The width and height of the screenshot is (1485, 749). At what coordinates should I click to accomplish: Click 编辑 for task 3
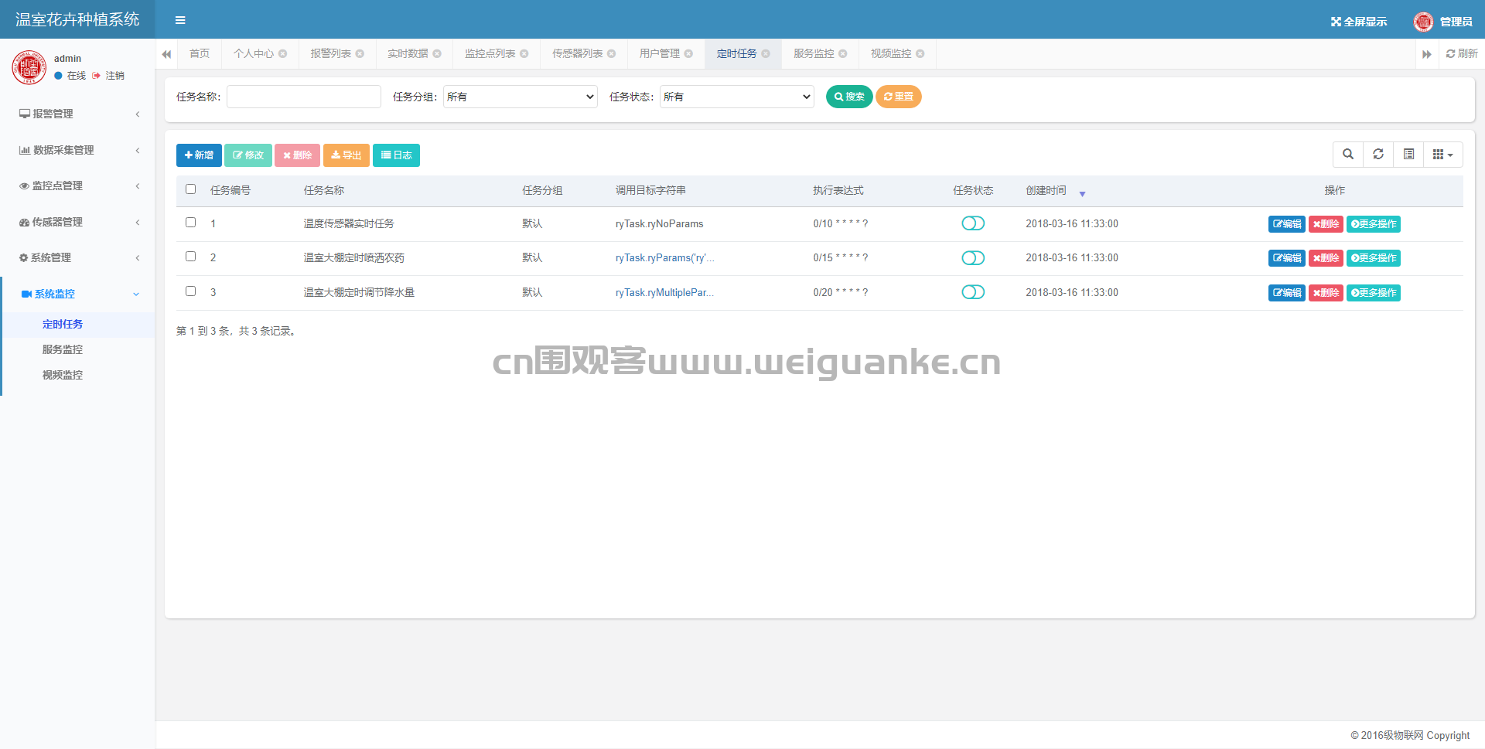[x=1287, y=293]
